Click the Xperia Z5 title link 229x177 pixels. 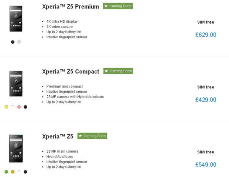click(58, 137)
